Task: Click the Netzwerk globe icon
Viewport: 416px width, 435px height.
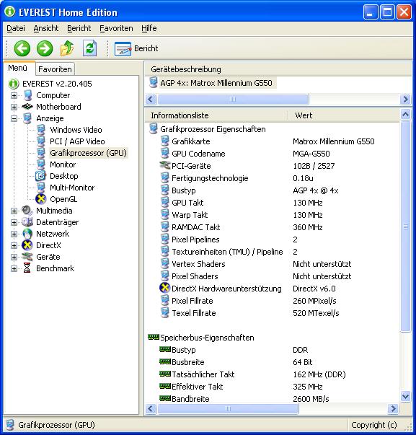Action: click(x=27, y=234)
